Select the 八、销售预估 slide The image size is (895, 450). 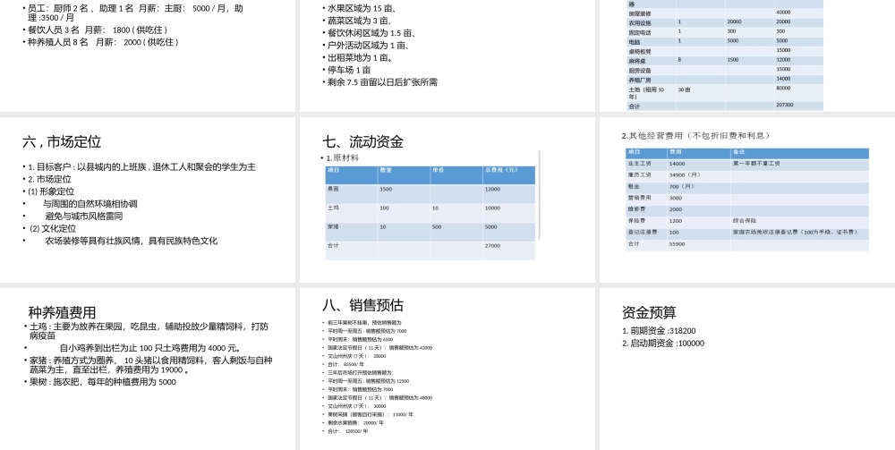pyautogui.click(x=447, y=369)
